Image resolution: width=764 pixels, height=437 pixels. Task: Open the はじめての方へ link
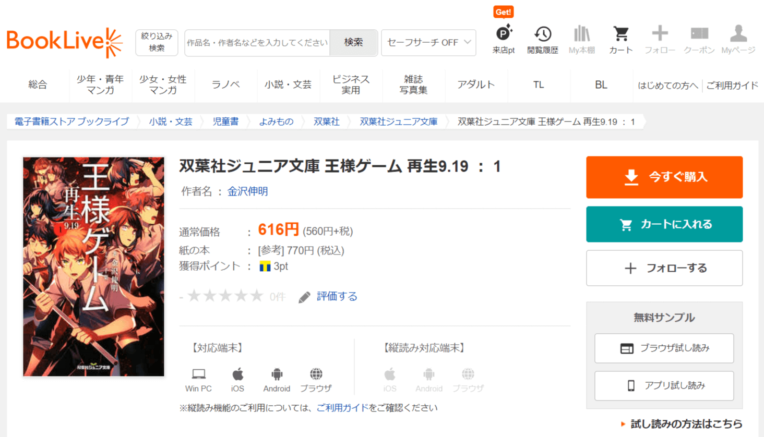(x=668, y=85)
